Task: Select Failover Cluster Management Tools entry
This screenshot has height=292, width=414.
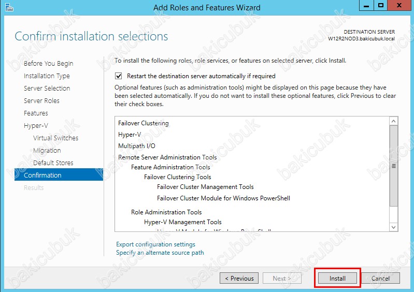Action: (x=205, y=187)
